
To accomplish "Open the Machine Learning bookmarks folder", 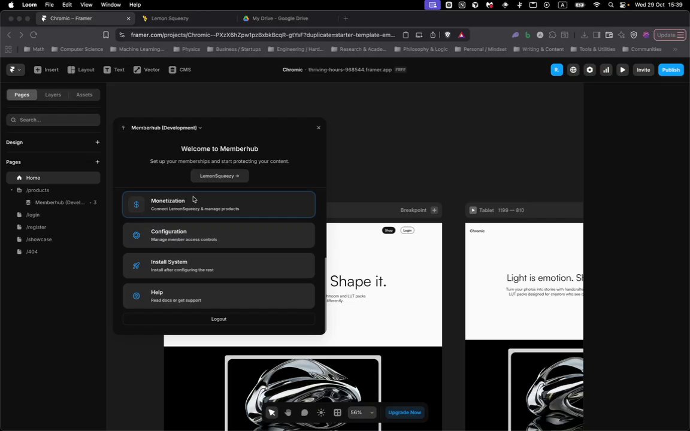I will (x=137, y=49).
